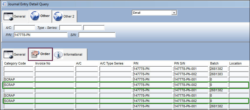Click the Invoice No column header

[43, 63]
